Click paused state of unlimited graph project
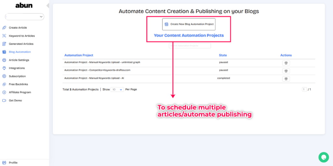This screenshot has height=166, width=333. pyautogui.click(x=224, y=62)
